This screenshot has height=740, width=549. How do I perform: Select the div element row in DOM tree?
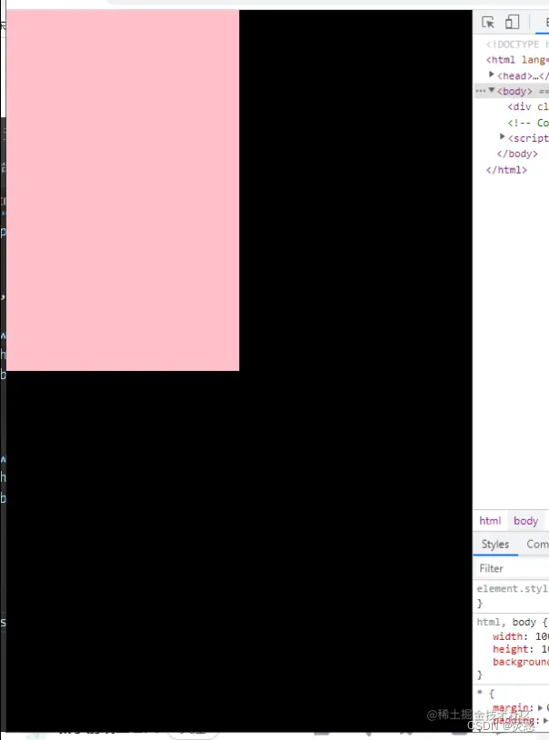pyautogui.click(x=528, y=106)
